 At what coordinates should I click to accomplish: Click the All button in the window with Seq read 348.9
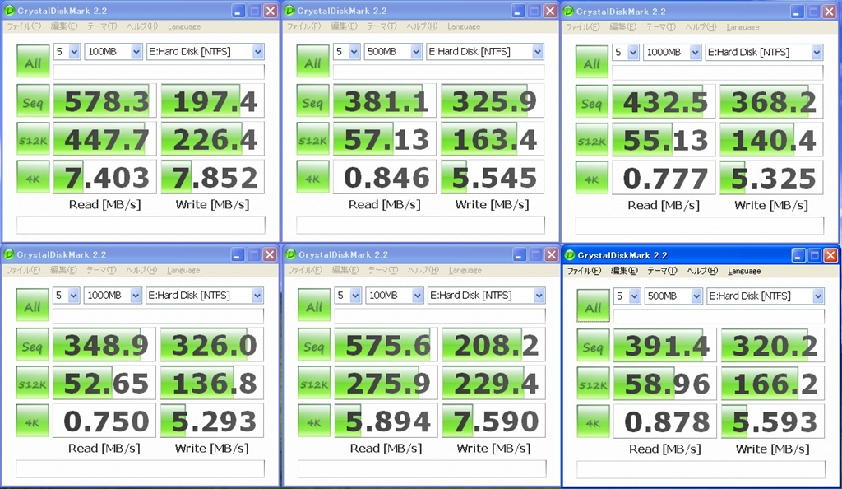point(32,305)
